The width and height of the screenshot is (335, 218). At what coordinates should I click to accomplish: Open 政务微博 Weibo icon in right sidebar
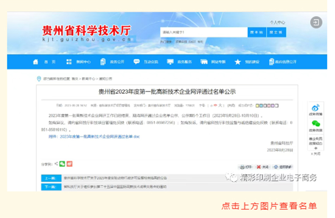tap(316, 108)
